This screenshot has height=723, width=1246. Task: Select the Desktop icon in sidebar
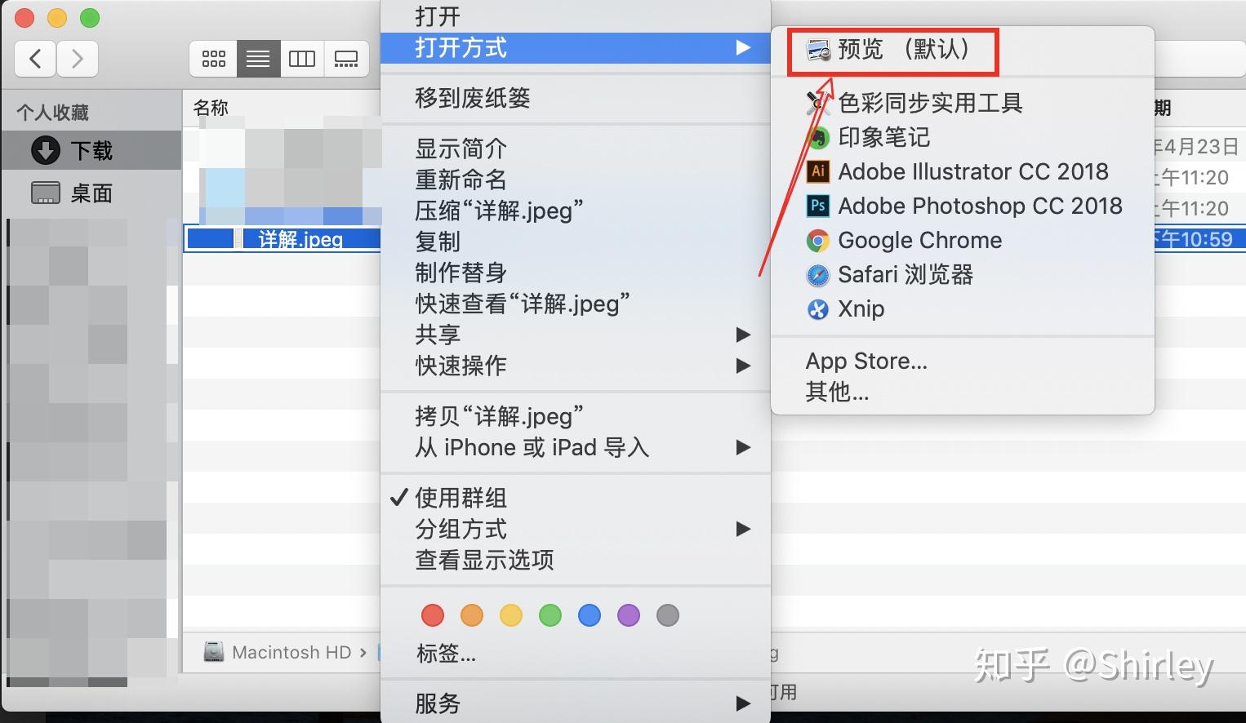coord(46,193)
